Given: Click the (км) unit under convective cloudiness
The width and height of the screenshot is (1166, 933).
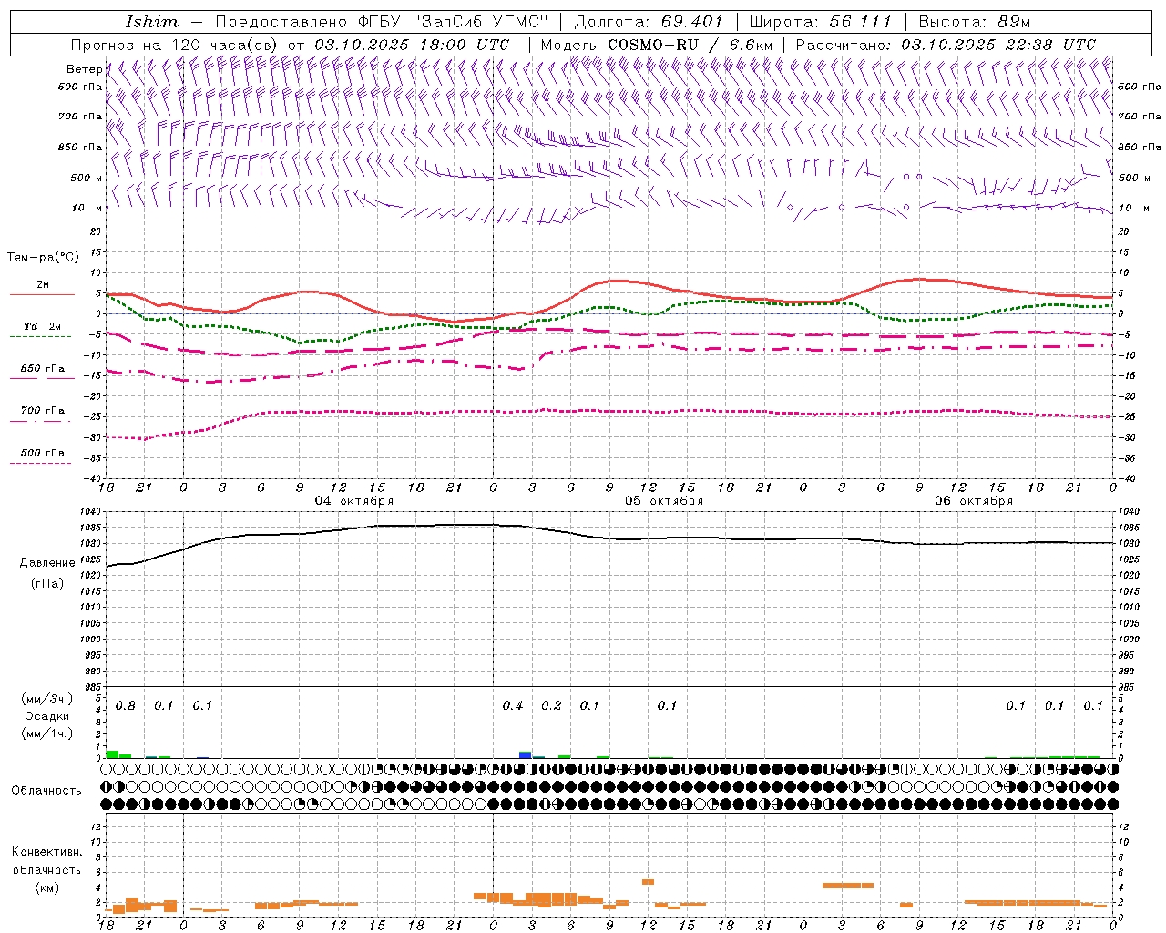Looking at the screenshot, I should pyautogui.click(x=46, y=887).
